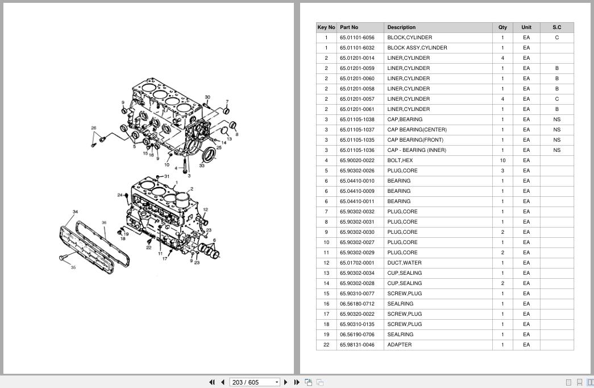The height and width of the screenshot is (388, 594).
Task: Click callout 12 next to water duct
Action: click(205, 209)
